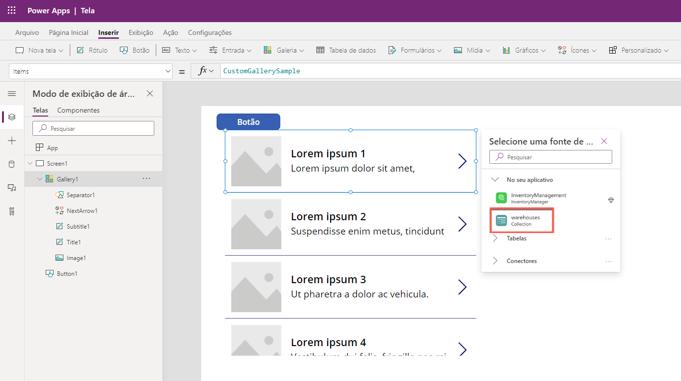Open the Gallery1 ellipsis menu
Viewport: 681px width, 381px height.
coord(146,179)
